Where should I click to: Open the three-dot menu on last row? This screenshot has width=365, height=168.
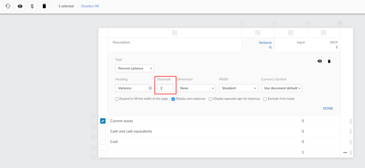click(345, 153)
